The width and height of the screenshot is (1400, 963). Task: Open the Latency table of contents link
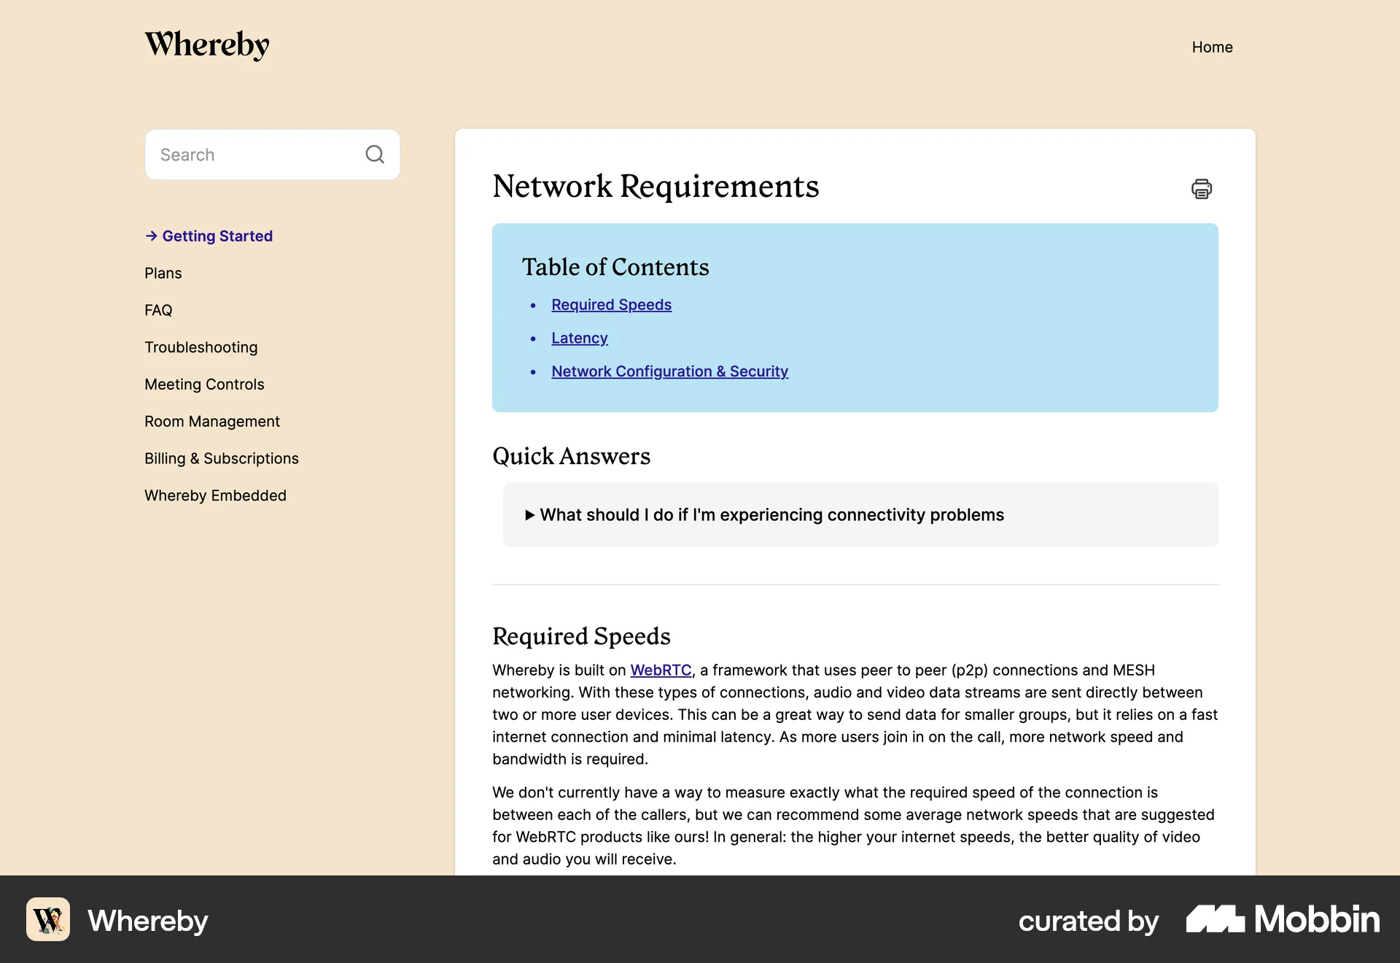[579, 338]
